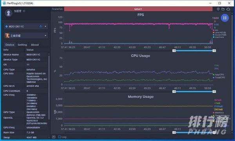Click Memory Usage chart left range handle

tap(174, 132)
